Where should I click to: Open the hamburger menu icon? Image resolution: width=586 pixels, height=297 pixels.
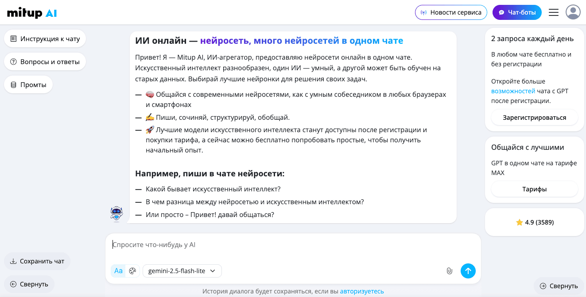(x=554, y=12)
